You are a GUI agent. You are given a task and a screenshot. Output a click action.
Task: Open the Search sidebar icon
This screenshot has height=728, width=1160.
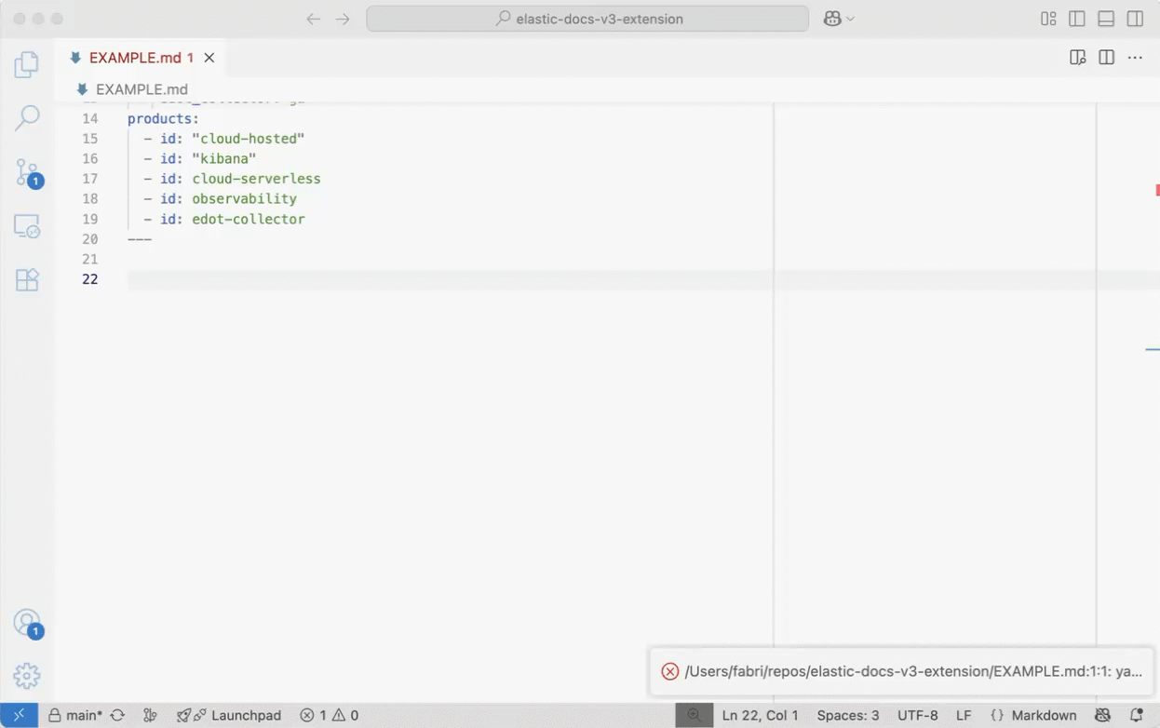(26, 118)
